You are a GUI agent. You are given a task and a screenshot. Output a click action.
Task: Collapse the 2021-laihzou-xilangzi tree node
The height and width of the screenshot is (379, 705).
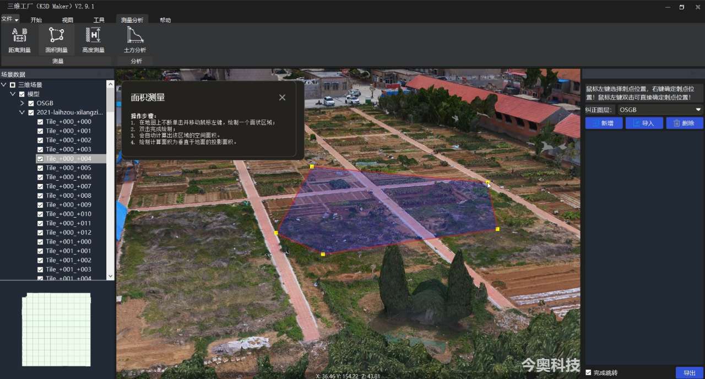[x=23, y=112]
